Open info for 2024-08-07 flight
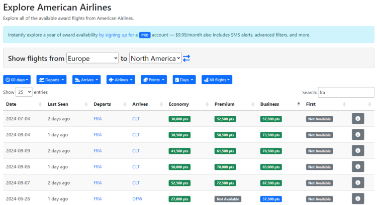 tap(358, 183)
